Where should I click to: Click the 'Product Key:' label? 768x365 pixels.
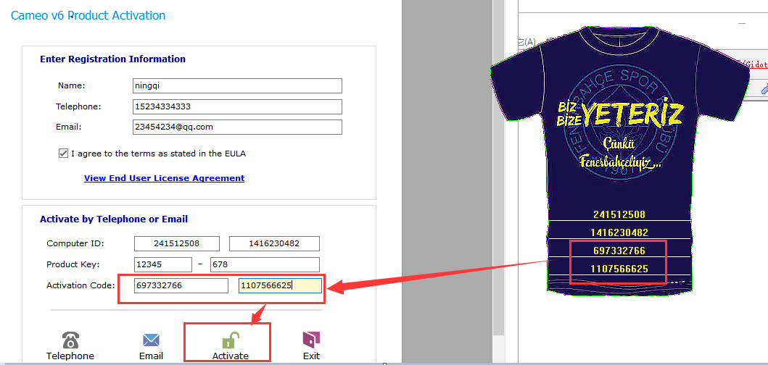pos(73,264)
